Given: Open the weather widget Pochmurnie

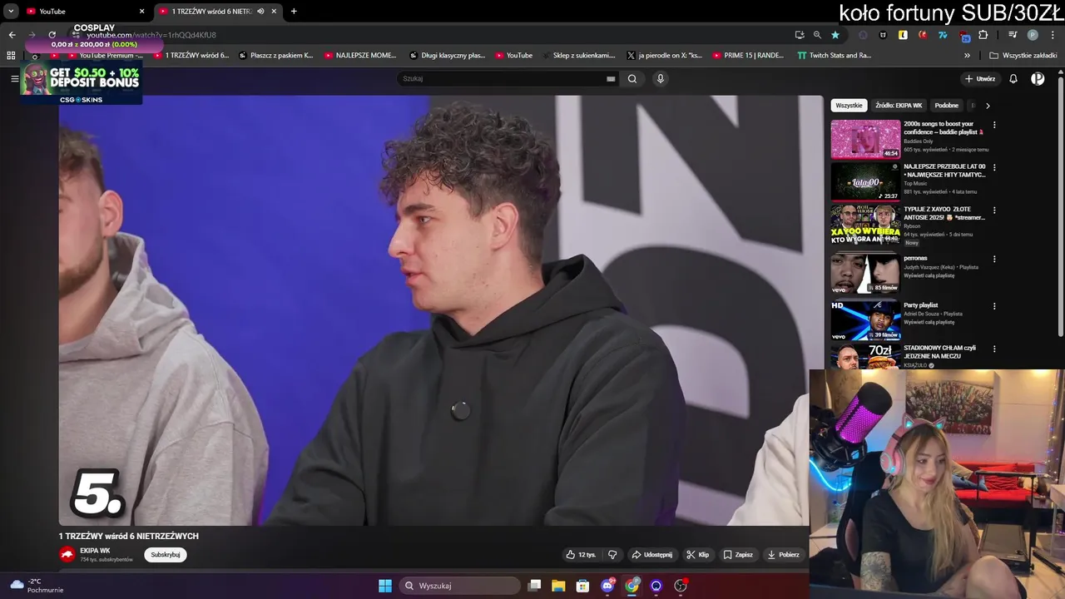Looking at the screenshot, I should (37, 586).
